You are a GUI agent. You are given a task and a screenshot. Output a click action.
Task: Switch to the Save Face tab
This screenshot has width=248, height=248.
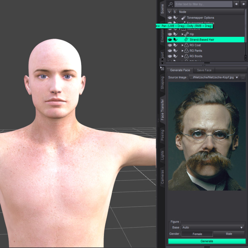pos(204,70)
